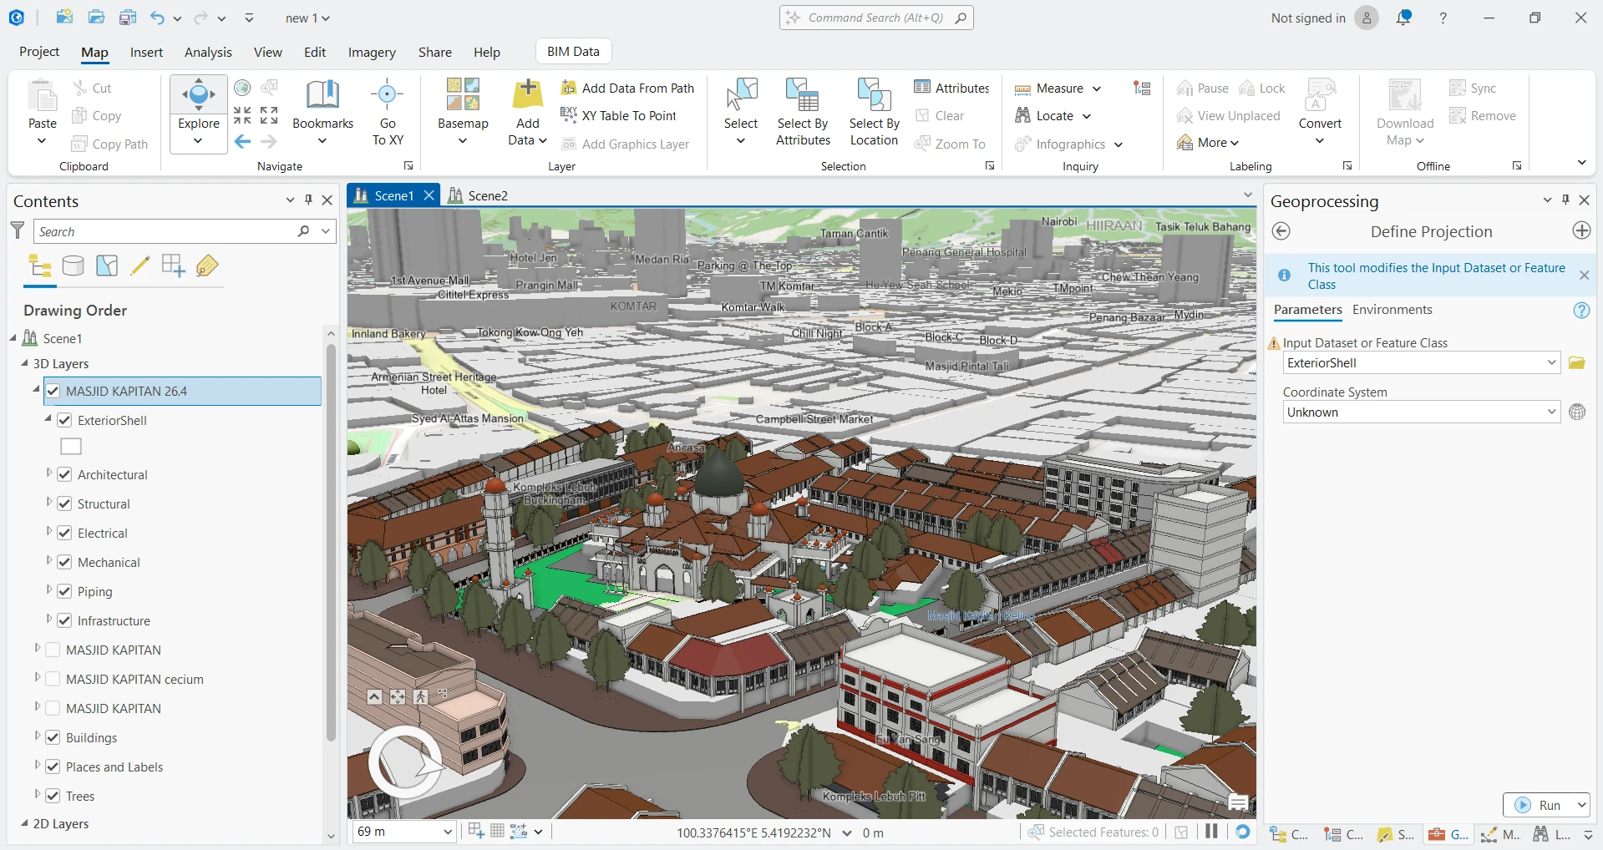Pause scene drawing in status bar
The image size is (1603, 850).
1211,832
